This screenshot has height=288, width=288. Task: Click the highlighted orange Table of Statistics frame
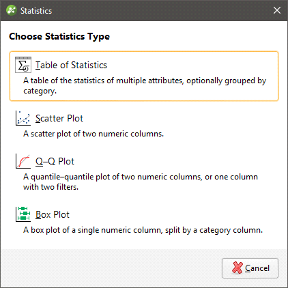pos(144,76)
